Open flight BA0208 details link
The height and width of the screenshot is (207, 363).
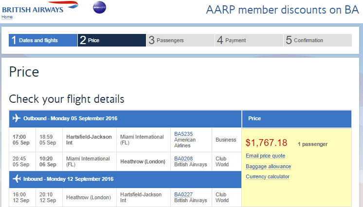(x=183, y=159)
